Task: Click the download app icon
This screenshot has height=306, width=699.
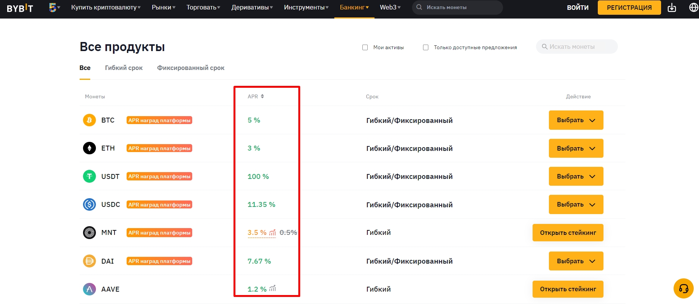Action: pyautogui.click(x=672, y=8)
